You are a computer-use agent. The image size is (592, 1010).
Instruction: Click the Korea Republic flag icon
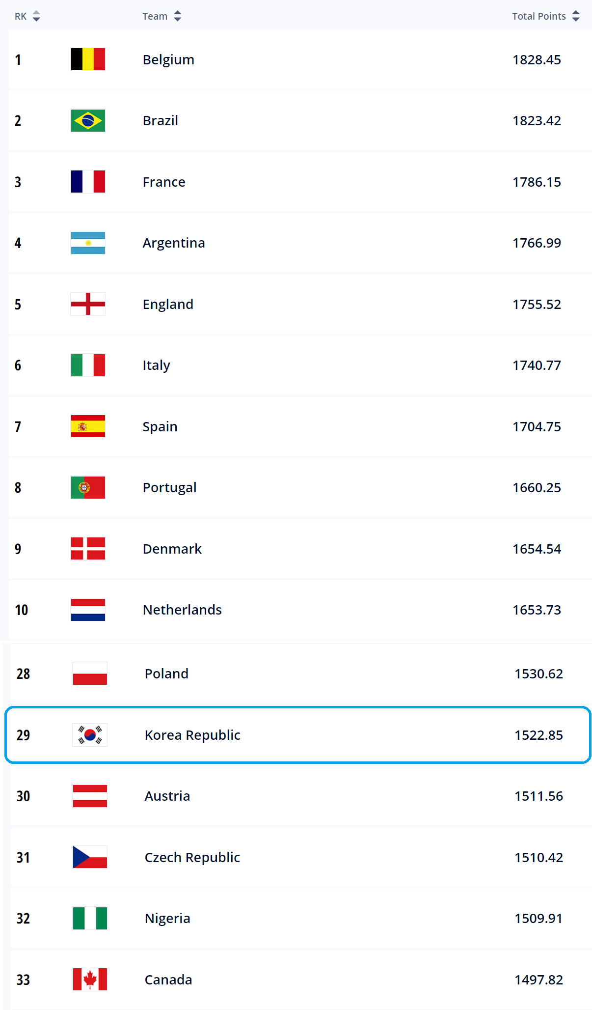point(90,735)
